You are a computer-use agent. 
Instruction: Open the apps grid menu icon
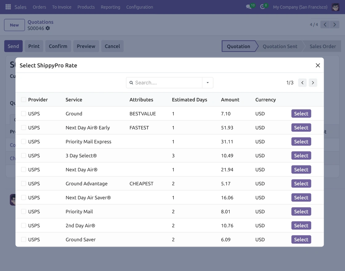point(8,7)
